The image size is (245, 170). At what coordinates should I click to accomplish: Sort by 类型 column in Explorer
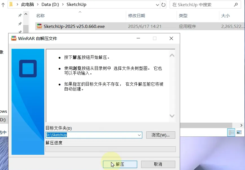(183, 16)
